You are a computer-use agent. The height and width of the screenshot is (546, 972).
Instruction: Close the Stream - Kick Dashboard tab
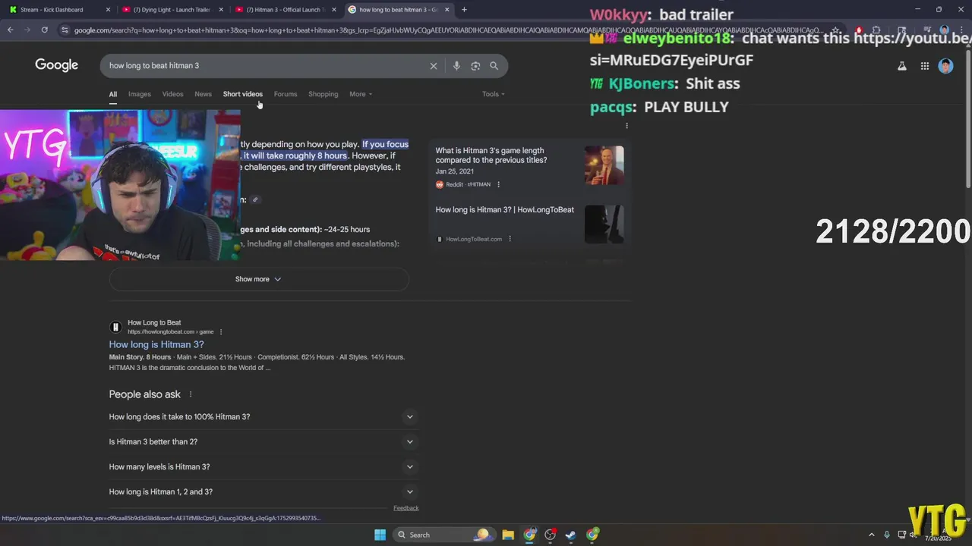point(108,10)
